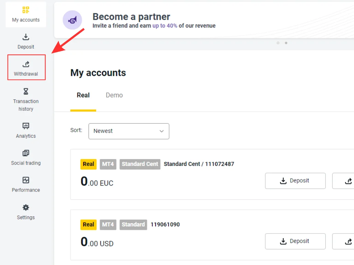This screenshot has width=354, height=265.
Task: Select the first banner carousel dot
Action: [x=278, y=43]
